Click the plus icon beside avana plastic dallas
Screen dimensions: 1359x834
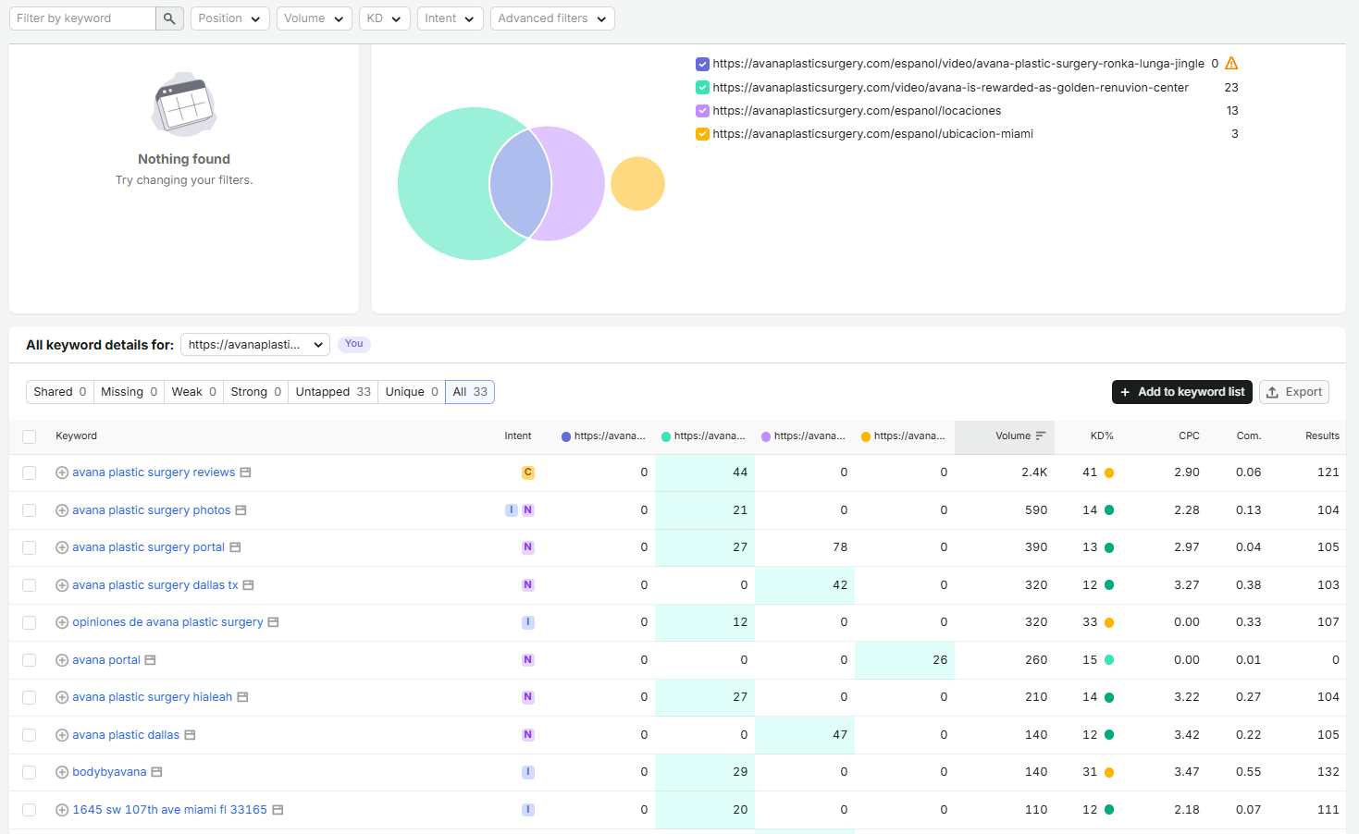(x=62, y=735)
